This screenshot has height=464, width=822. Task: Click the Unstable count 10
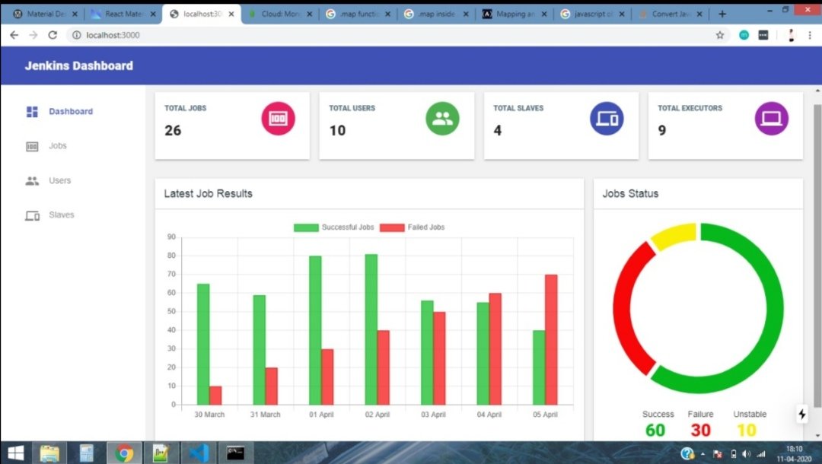[x=747, y=431]
